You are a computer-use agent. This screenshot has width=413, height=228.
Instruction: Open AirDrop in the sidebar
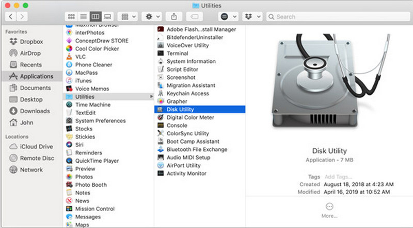[x=30, y=54]
